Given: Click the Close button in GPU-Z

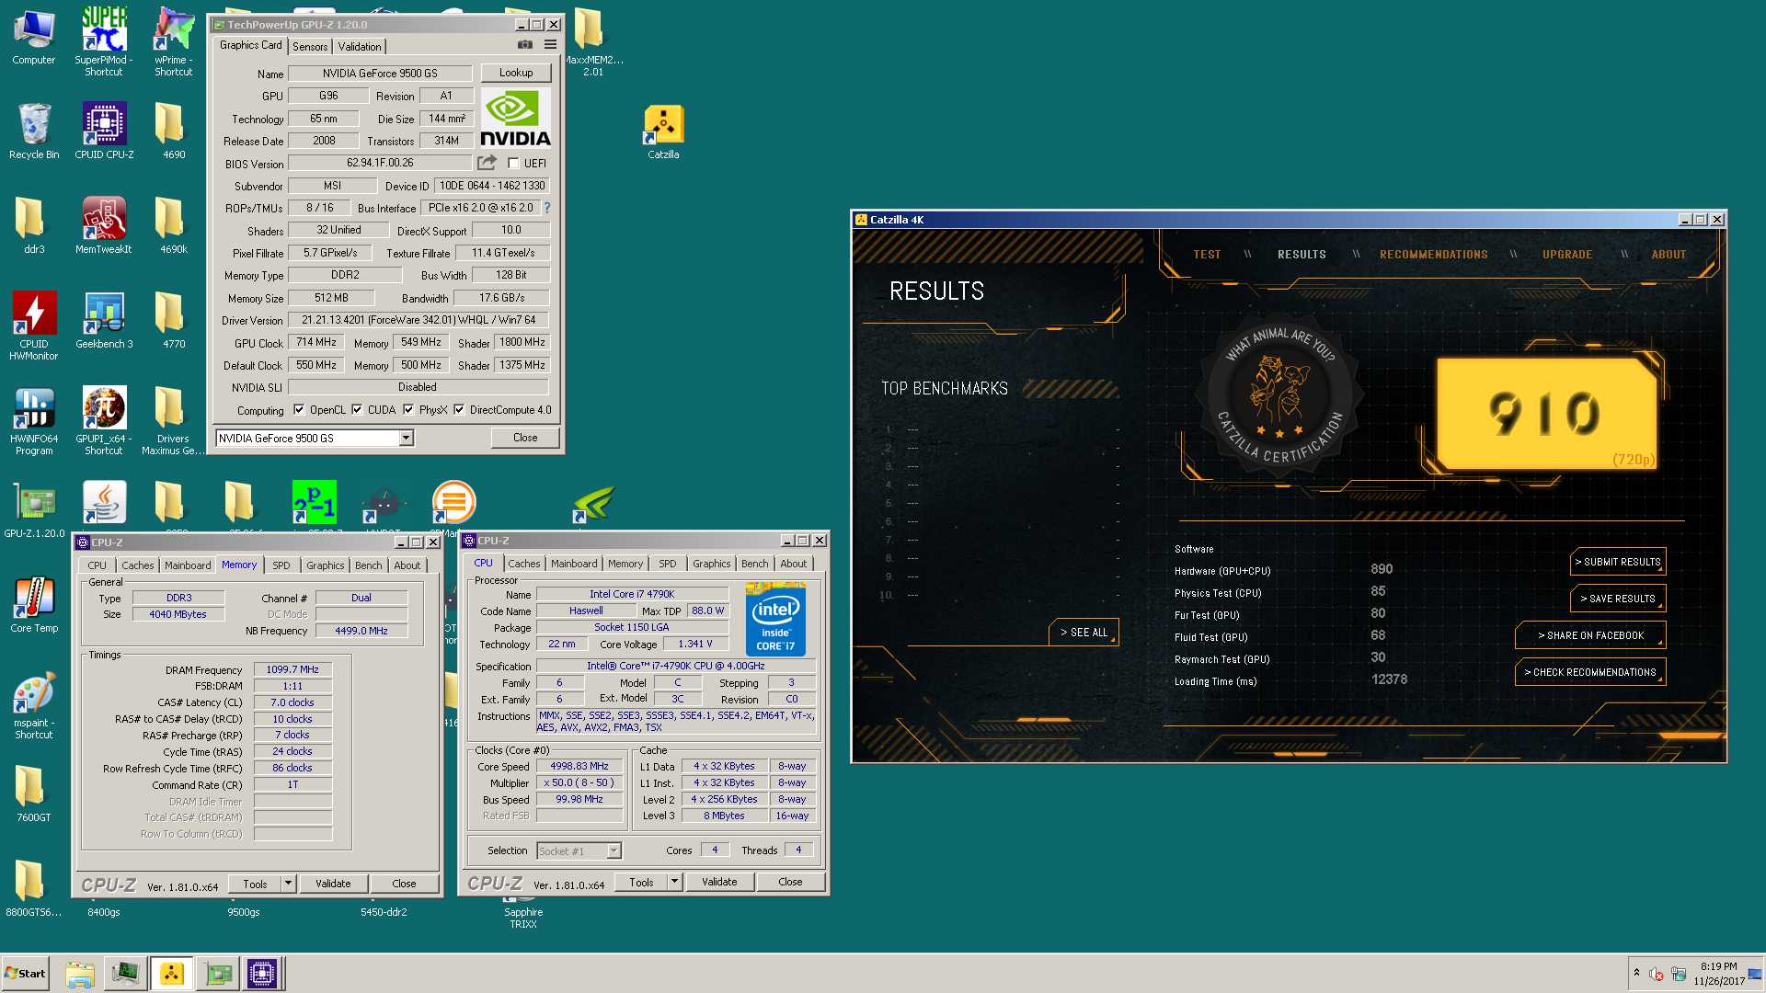Looking at the screenshot, I should pyautogui.click(x=525, y=438).
